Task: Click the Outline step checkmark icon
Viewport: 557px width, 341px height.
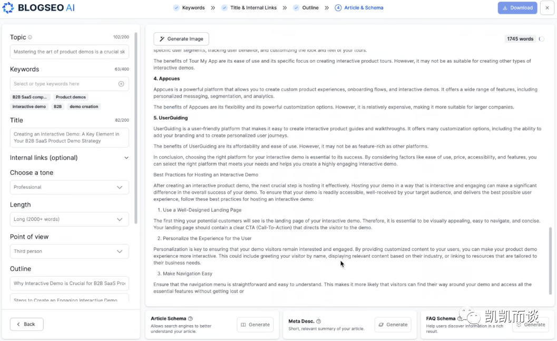Action: click(x=296, y=8)
